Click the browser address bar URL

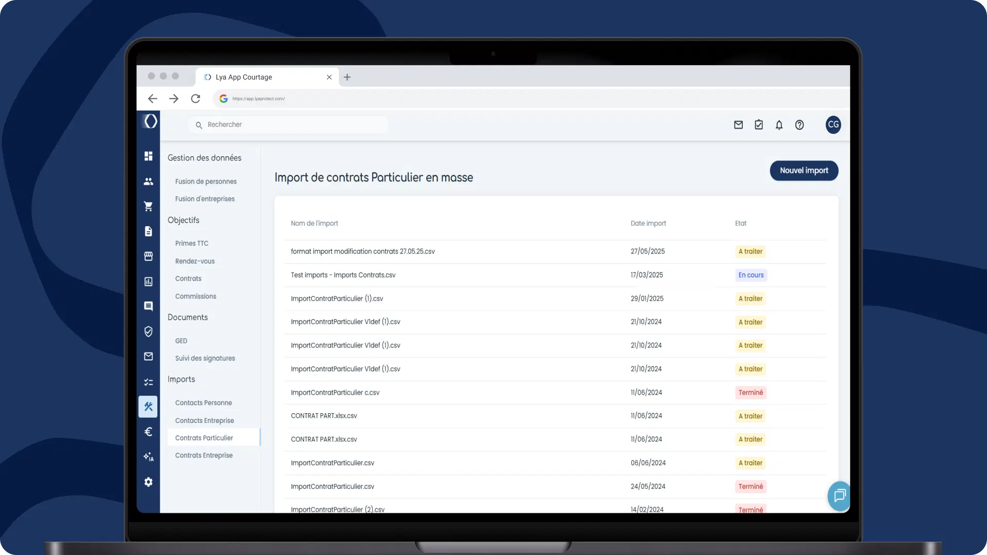tap(259, 99)
